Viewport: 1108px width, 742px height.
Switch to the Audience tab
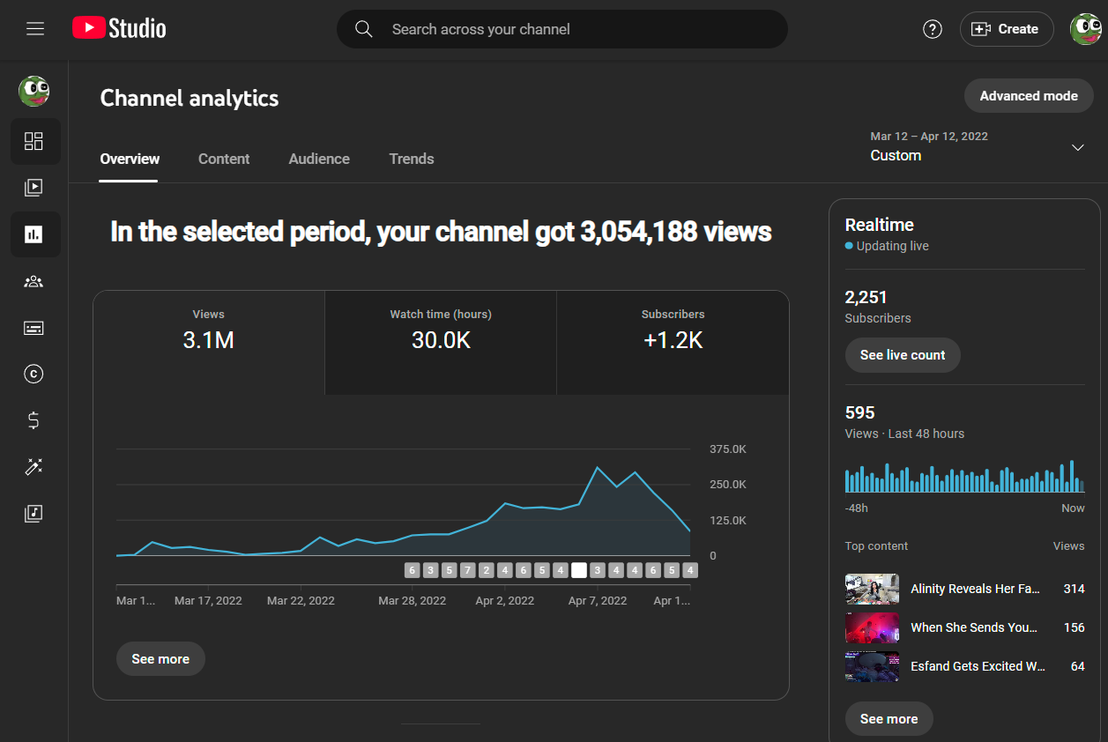[x=319, y=159]
